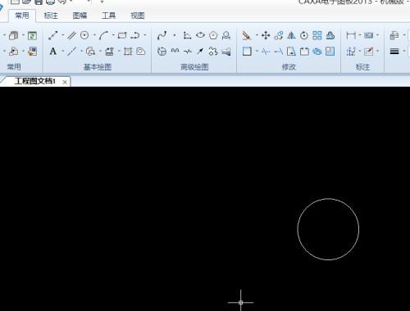The width and height of the screenshot is (410, 311).
Task: Click the Format Painter icon in the 常用 group
Action: coord(32,52)
